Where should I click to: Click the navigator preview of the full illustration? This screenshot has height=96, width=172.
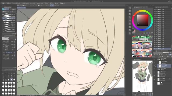pyautogui.click(x=142, y=76)
